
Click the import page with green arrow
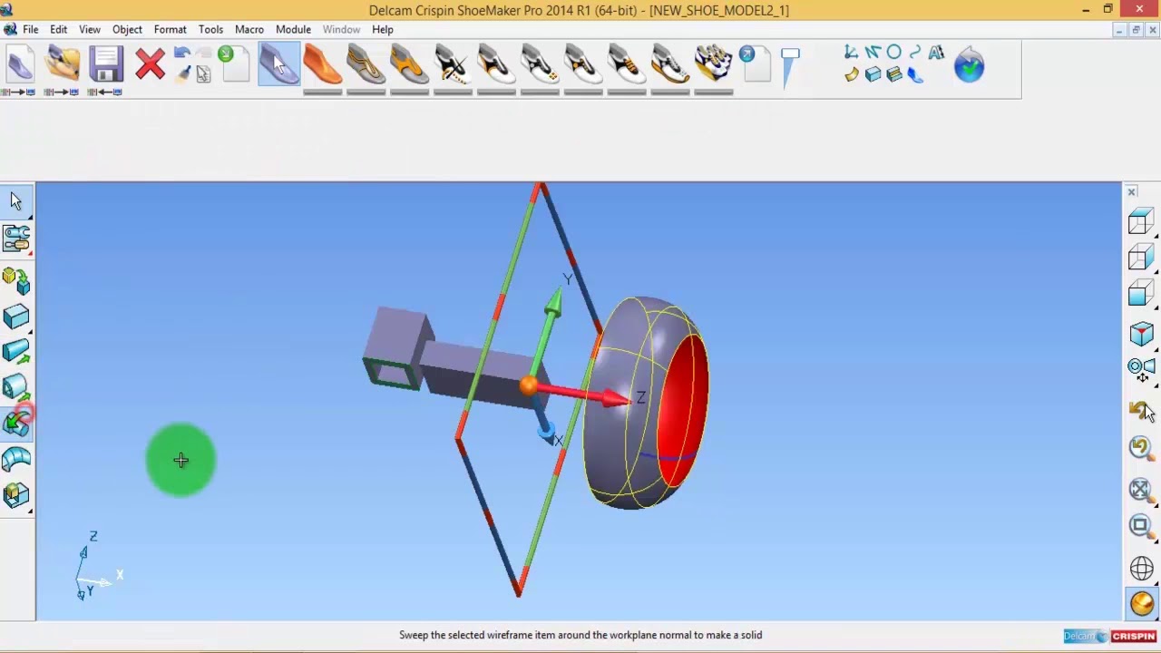click(x=233, y=65)
